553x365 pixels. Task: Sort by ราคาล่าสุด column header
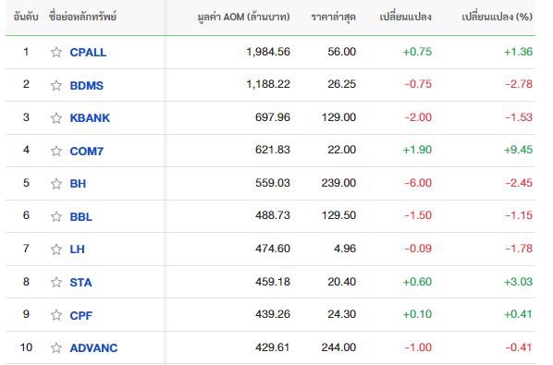click(x=333, y=17)
